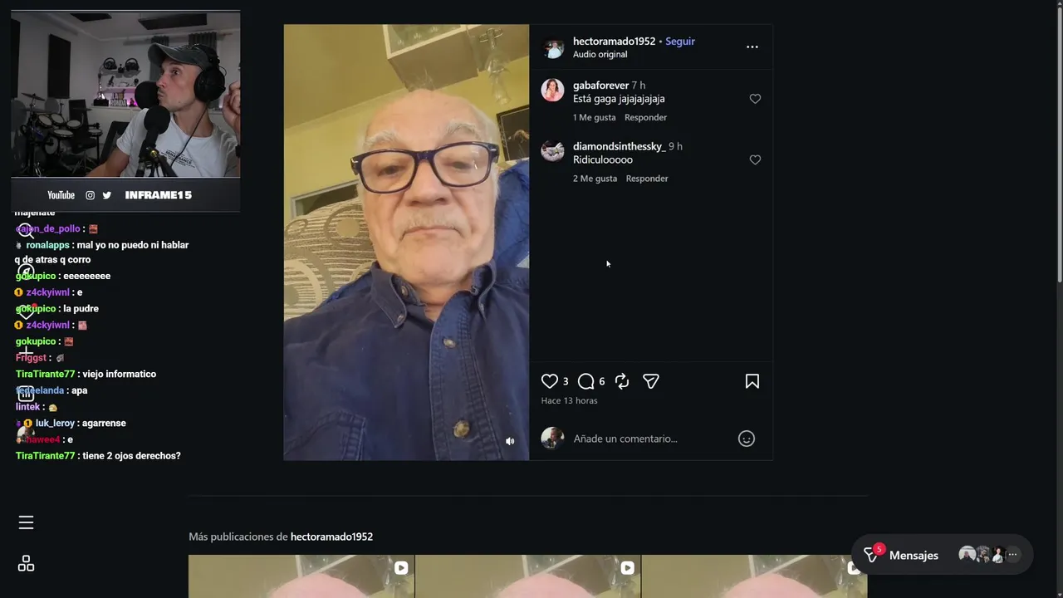
Task: Share the post with paper-plane icon
Action: click(x=651, y=381)
